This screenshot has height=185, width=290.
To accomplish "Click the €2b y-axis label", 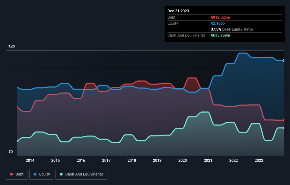I will 12,46.
